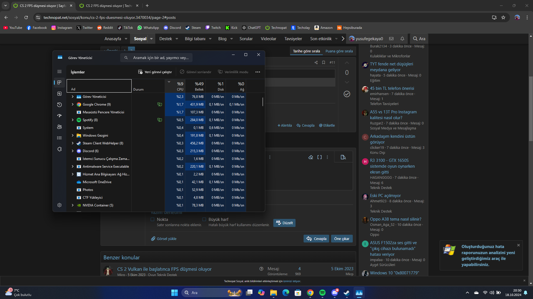The height and width of the screenshot is (299, 533).
Task: Downvote post with down arrow
Action: tap(347, 82)
